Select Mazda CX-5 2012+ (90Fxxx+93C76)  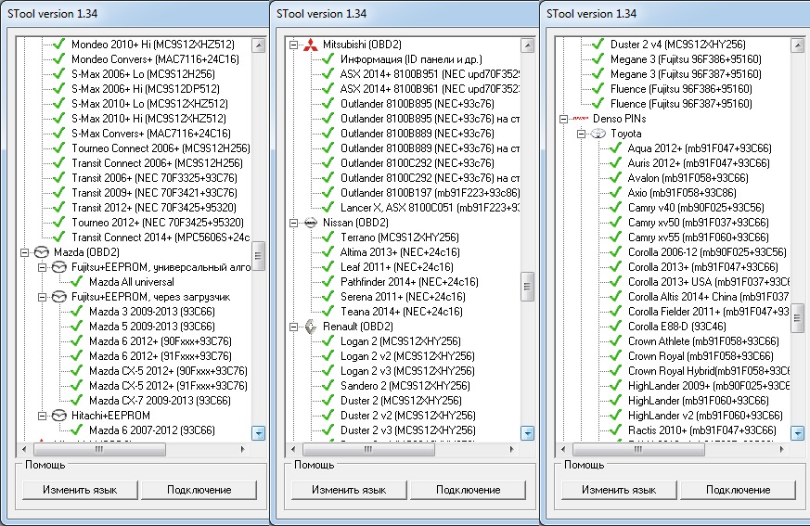pyautogui.click(x=168, y=371)
